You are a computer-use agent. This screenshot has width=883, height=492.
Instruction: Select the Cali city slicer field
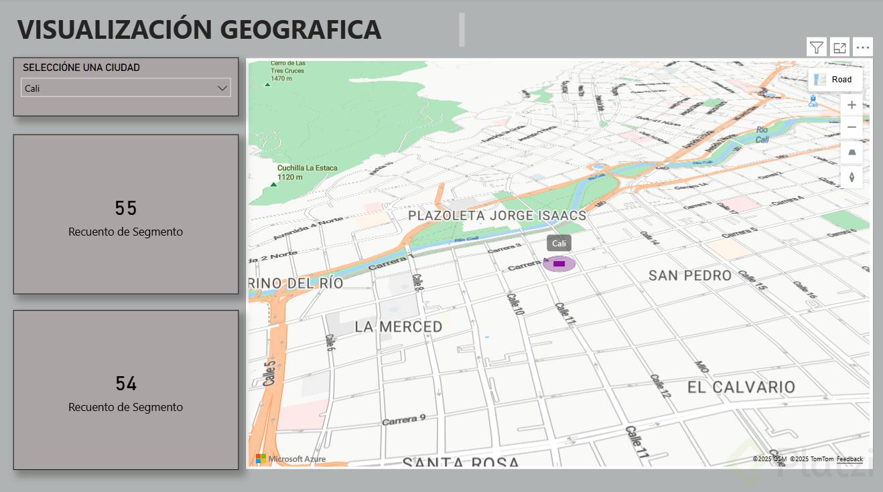pyautogui.click(x=126, y=88)
